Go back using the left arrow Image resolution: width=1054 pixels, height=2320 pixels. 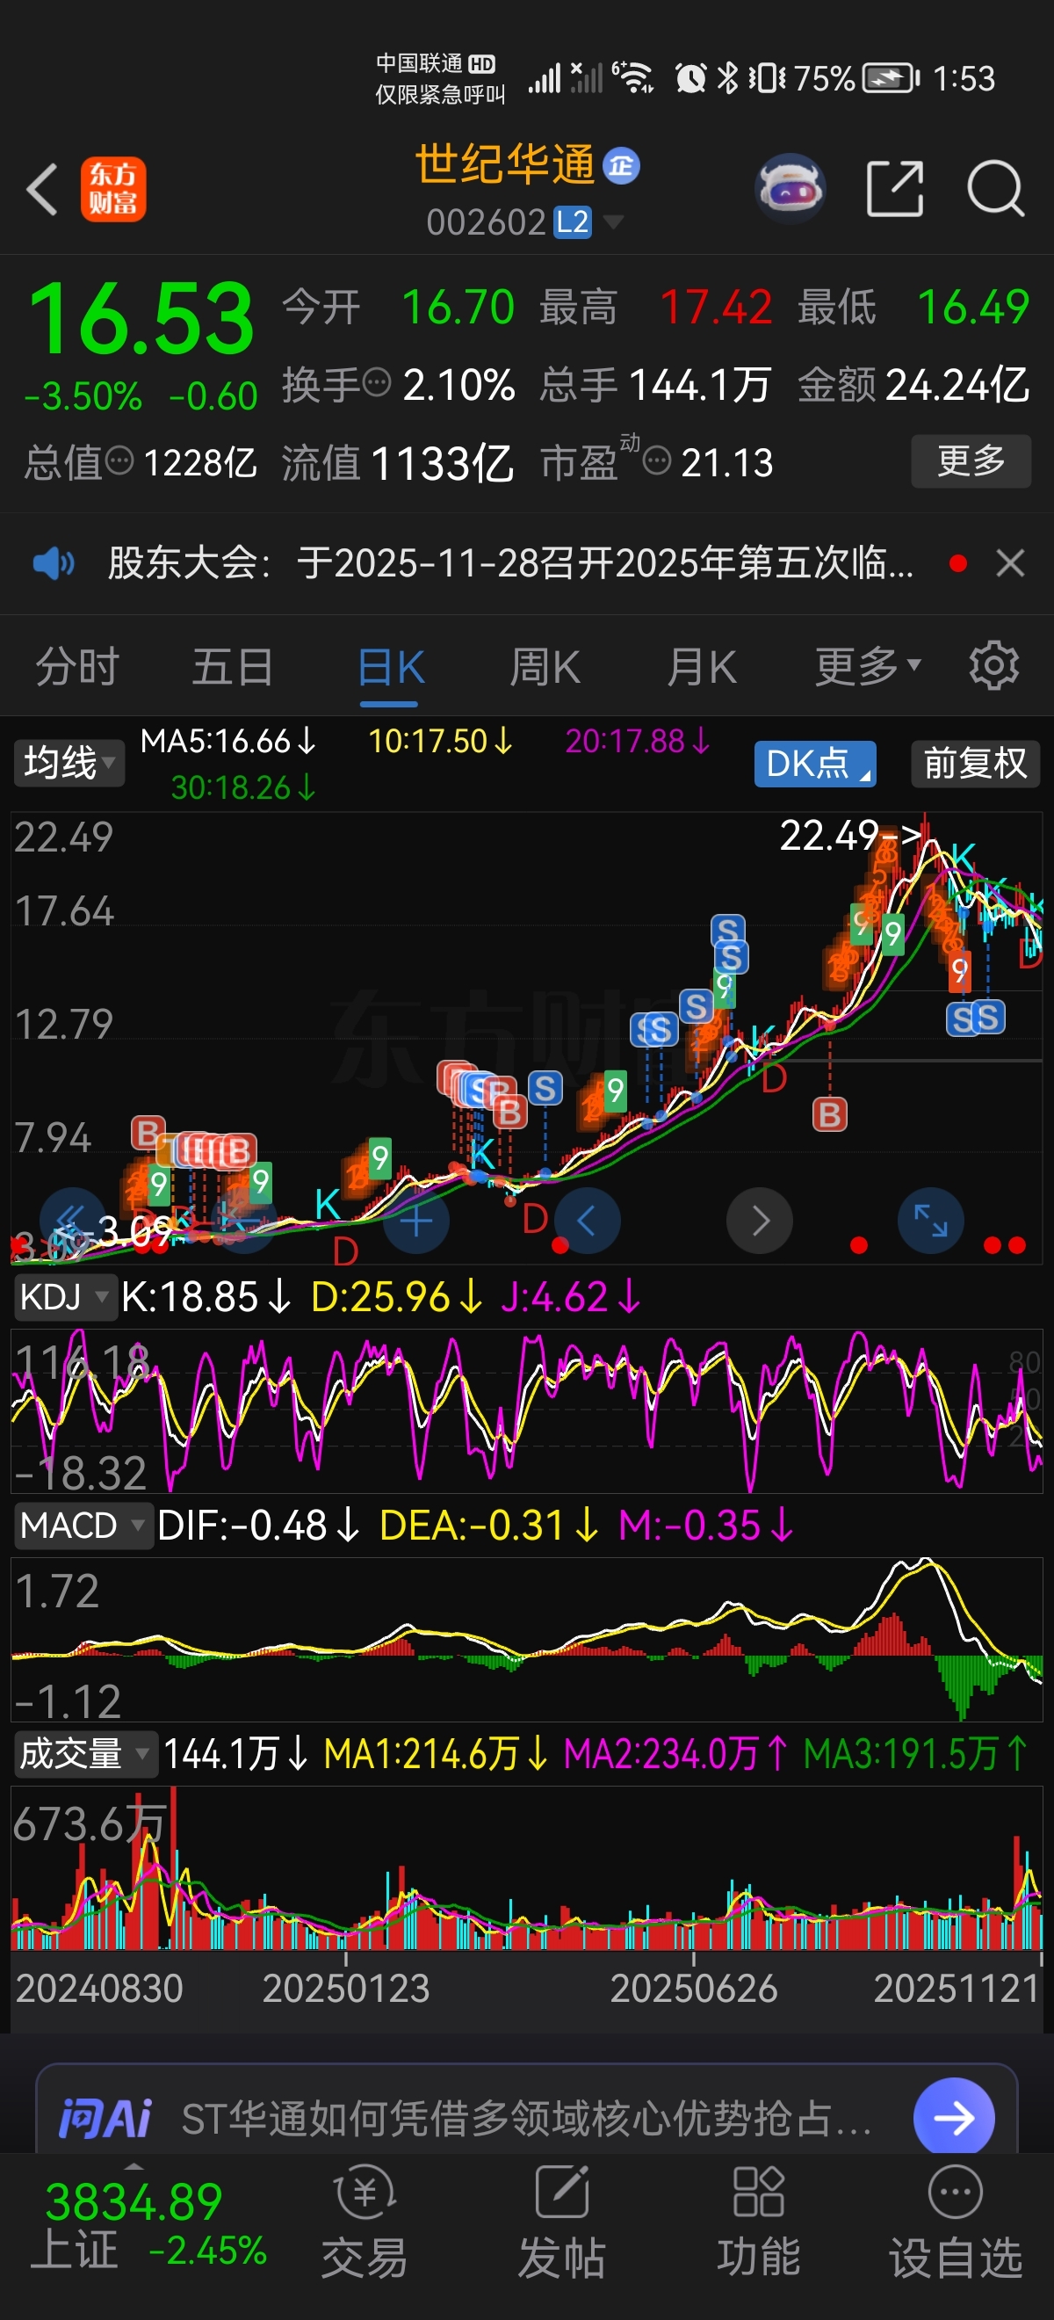tap(42, 189)
